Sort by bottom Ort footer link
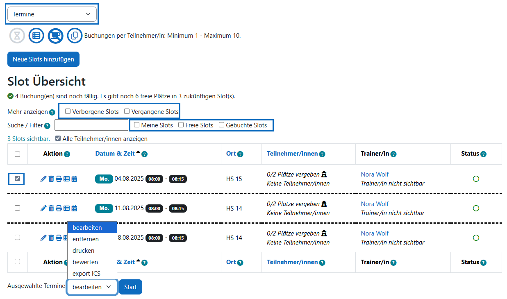This screenshot has width=507, height=299. pos(231,262)
